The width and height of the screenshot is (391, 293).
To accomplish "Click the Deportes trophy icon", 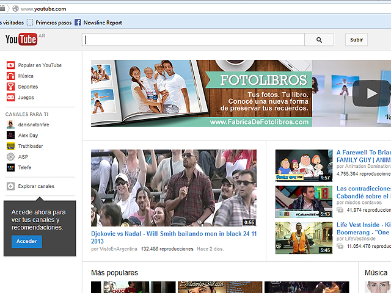I will point(11,87).
